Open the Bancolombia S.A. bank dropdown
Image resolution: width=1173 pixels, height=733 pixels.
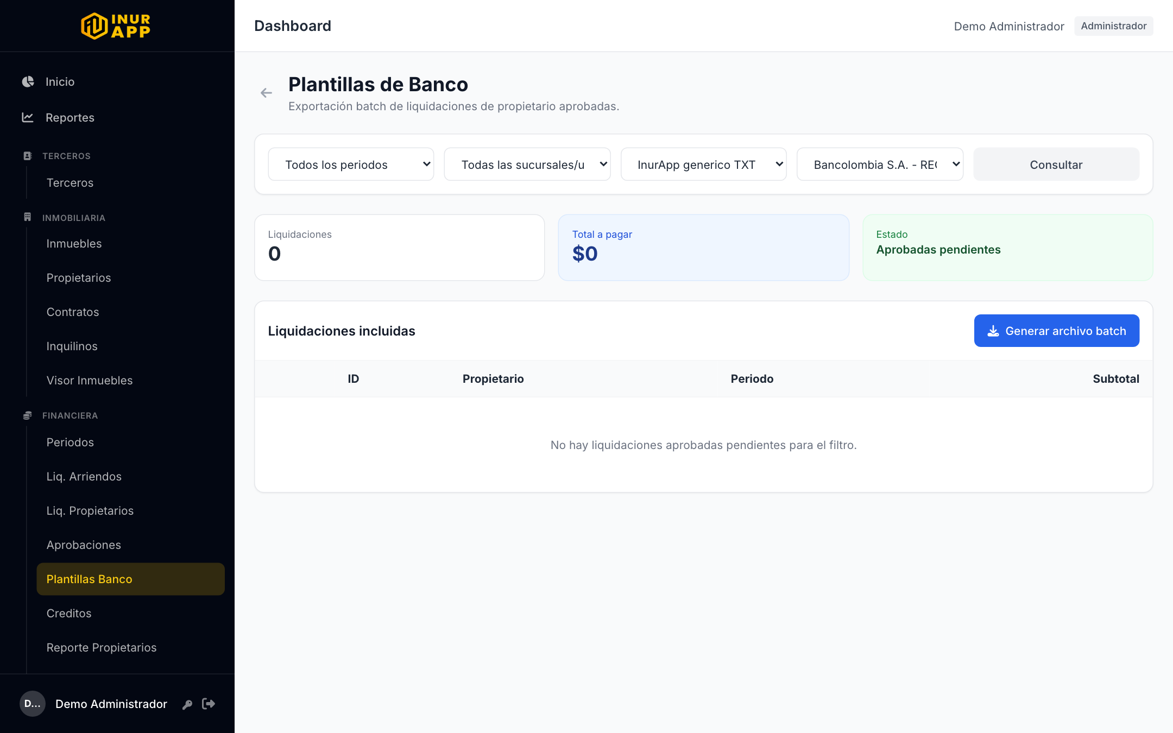(880, 164)
